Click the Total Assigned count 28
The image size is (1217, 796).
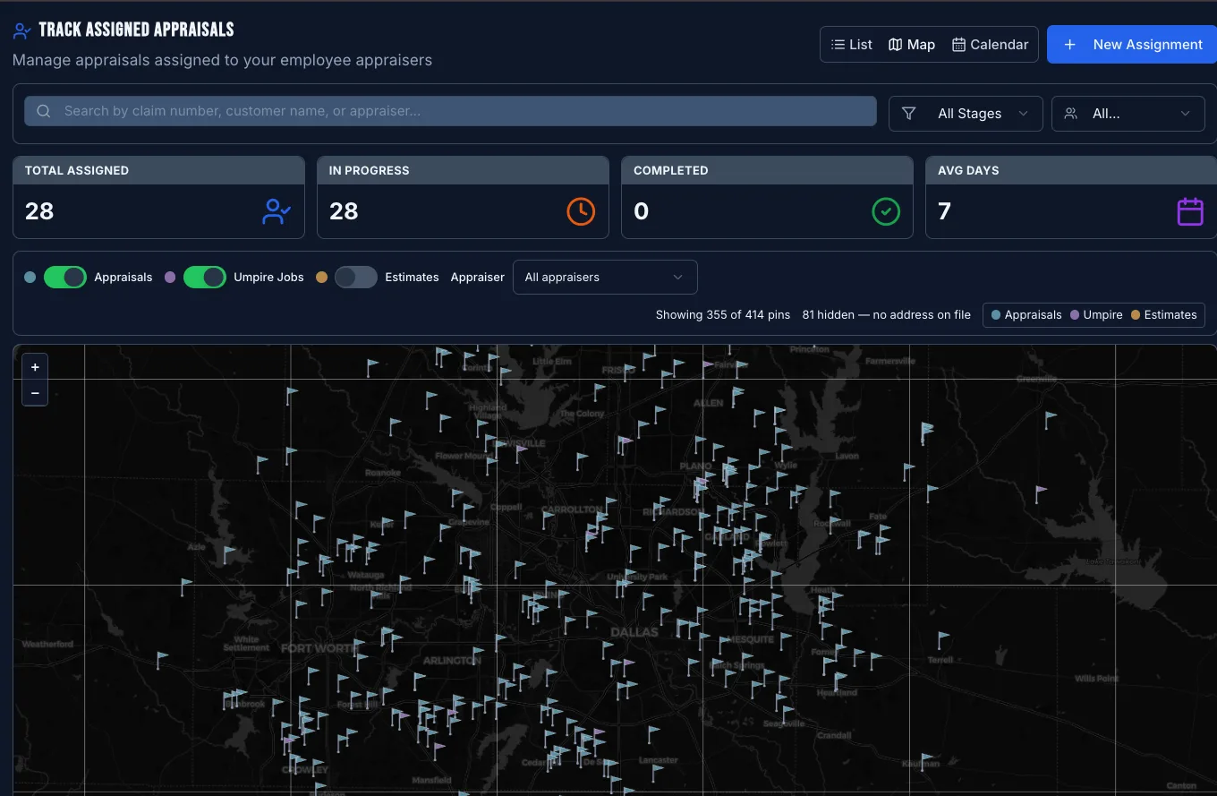(39, 211)
